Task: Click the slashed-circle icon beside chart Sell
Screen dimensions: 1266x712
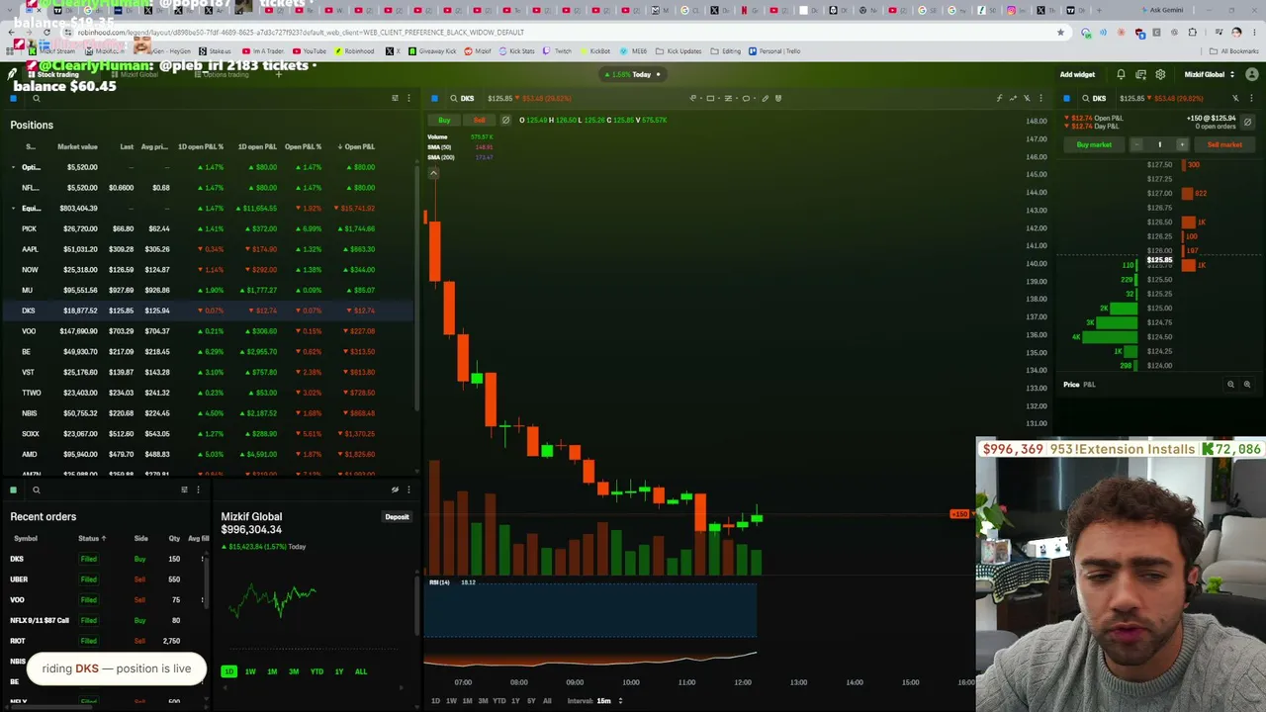Action: click(x=505, y=120)
